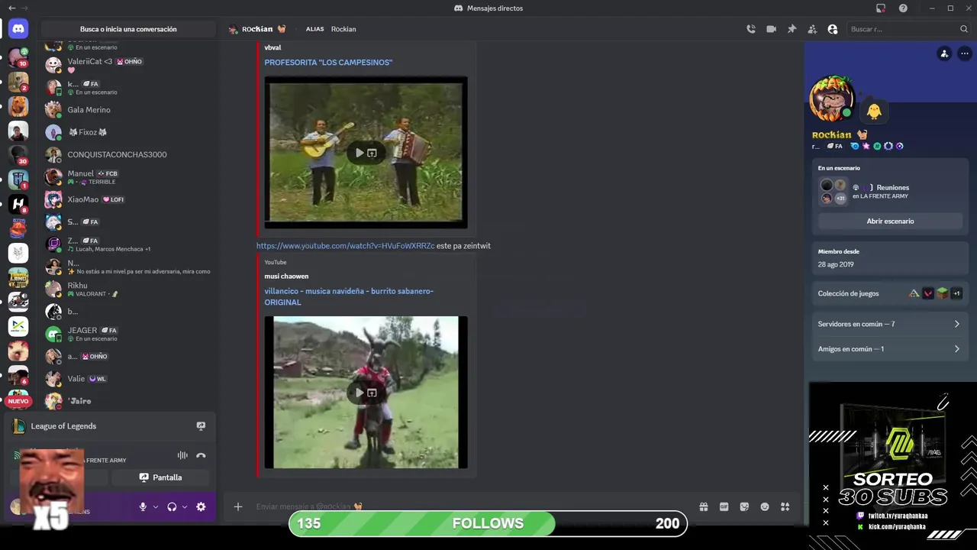This screenshot has height=550, width=977.
Task: Click Abrir escenario button
Action: pos(890,221)
